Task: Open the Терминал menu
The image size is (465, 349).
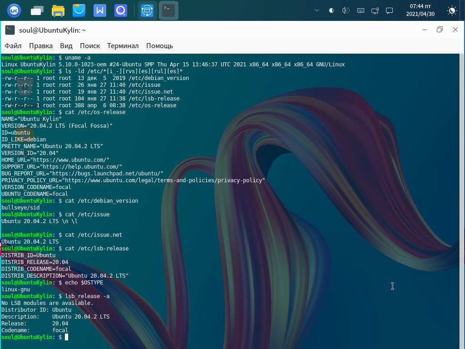Action: pos(123,46)
